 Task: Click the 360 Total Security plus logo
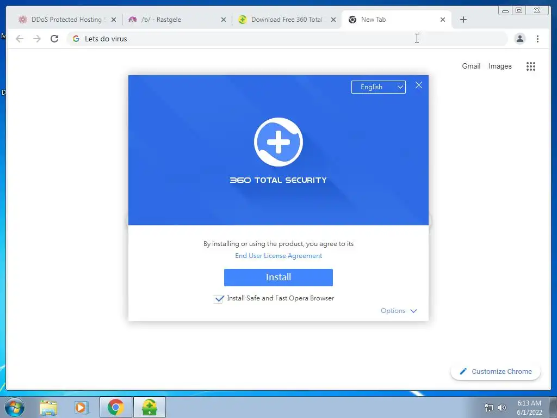coord(278,142)
